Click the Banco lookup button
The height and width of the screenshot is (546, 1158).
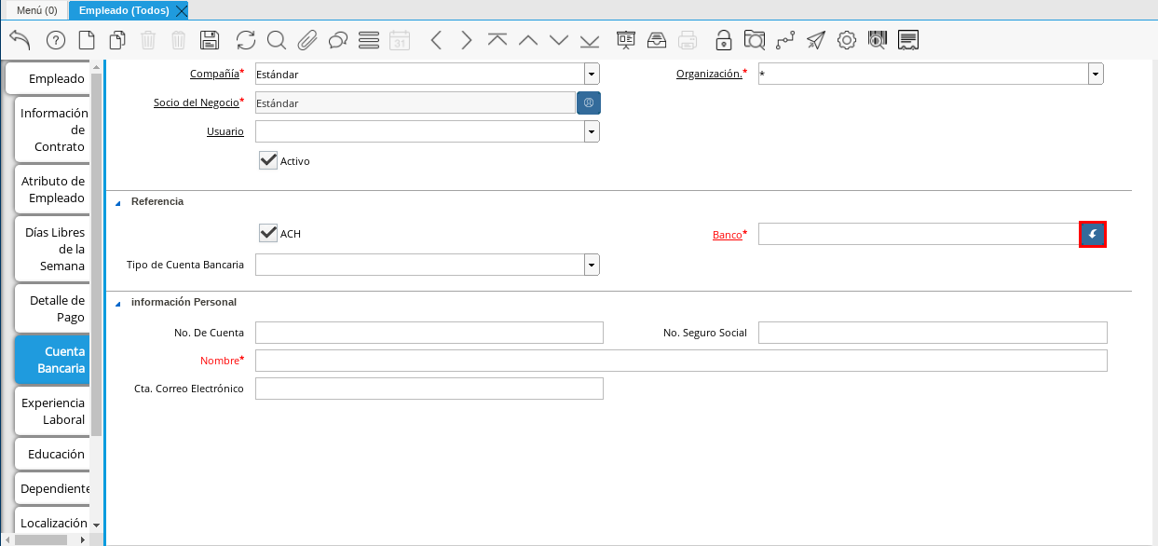(1092, 235)
